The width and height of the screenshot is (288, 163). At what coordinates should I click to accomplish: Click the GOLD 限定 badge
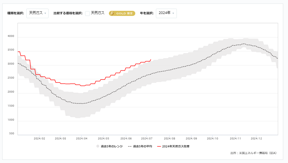[x=122, y=13]
